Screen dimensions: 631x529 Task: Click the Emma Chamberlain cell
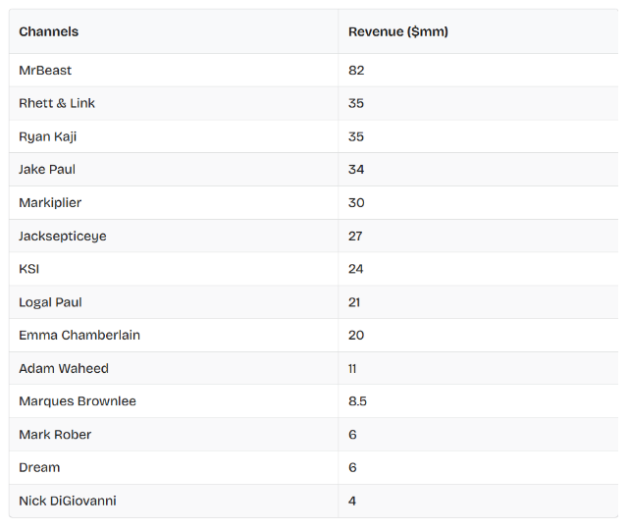(79, 335)
